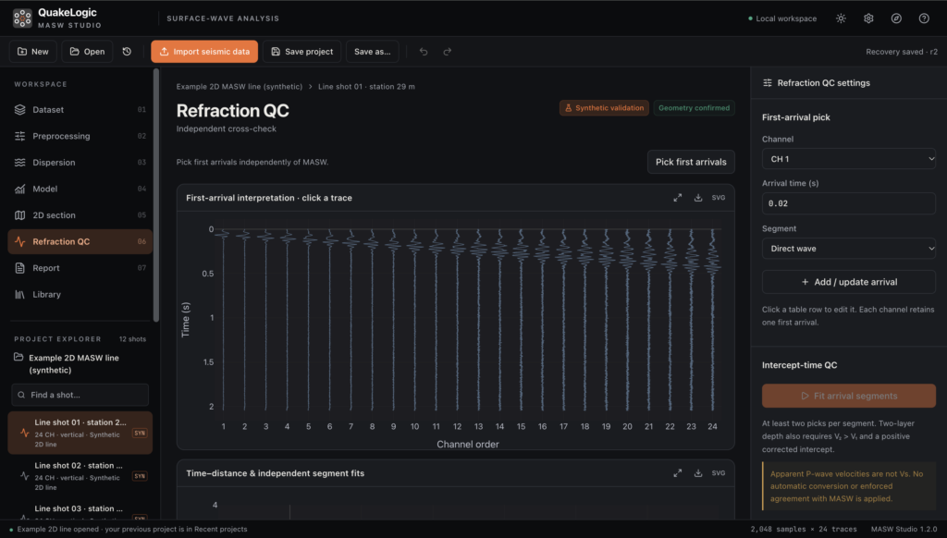
Task: Export First-arrival interpretation chart as SVG
Action: point(718,198)
